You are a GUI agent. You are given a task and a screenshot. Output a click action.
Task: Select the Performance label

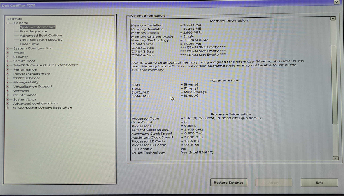25,69
